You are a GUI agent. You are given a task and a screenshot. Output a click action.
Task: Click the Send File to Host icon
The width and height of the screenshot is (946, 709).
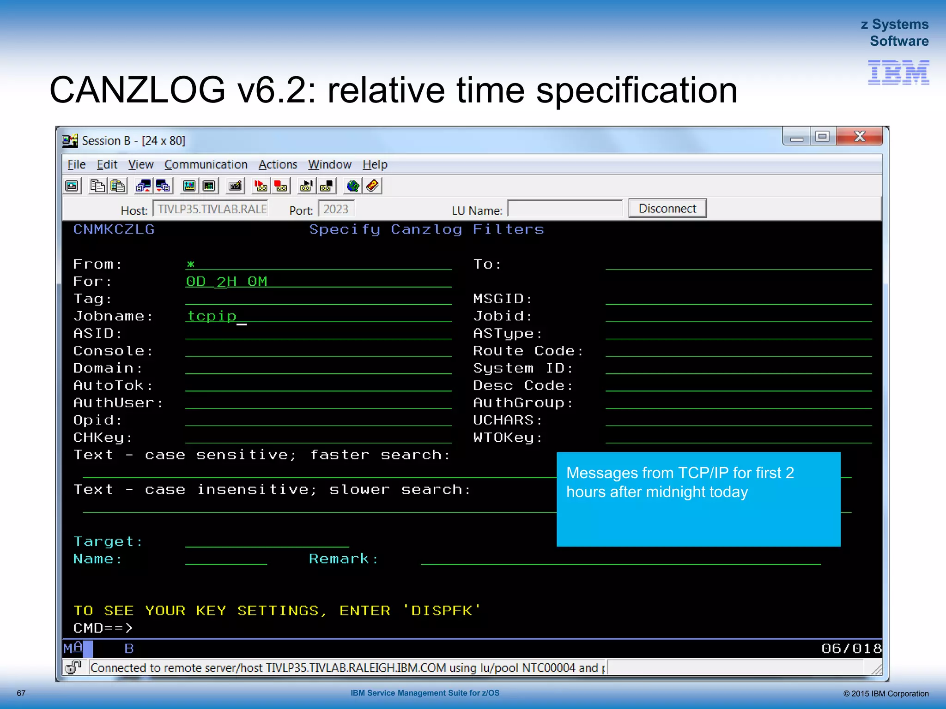(x=143, y=186)
